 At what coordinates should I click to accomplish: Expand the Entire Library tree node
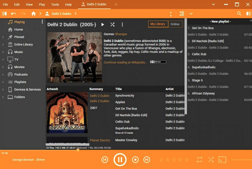(3, 44)
